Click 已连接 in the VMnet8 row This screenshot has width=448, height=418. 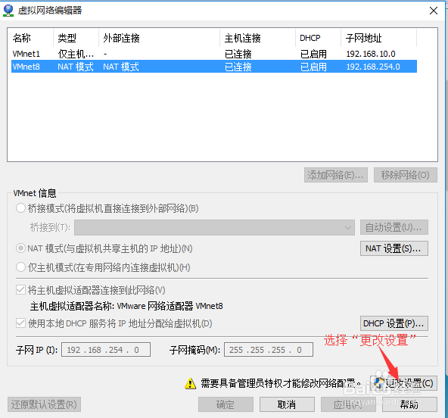click(238, 67)
